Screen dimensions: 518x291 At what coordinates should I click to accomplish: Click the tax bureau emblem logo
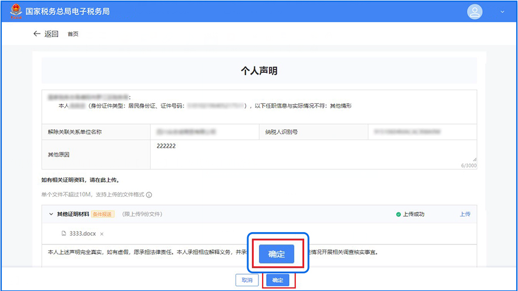point(14,12)
